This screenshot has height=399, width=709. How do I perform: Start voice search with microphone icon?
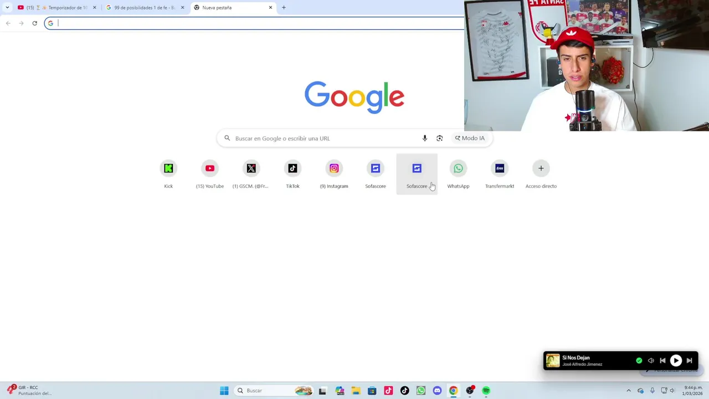425,138
